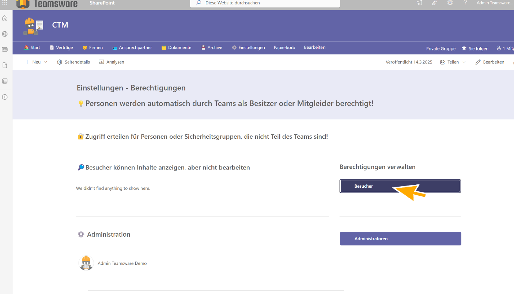Open the app launcher waffle grid
This screenshot has height=294, width=514.
pos(5,3)
